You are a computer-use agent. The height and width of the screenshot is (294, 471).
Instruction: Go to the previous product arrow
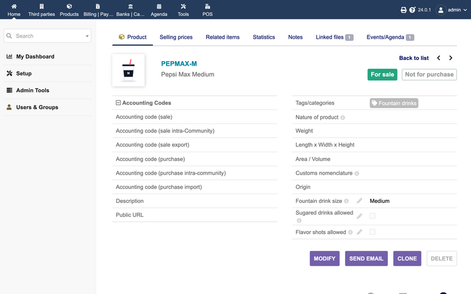(x=439, y=58)
